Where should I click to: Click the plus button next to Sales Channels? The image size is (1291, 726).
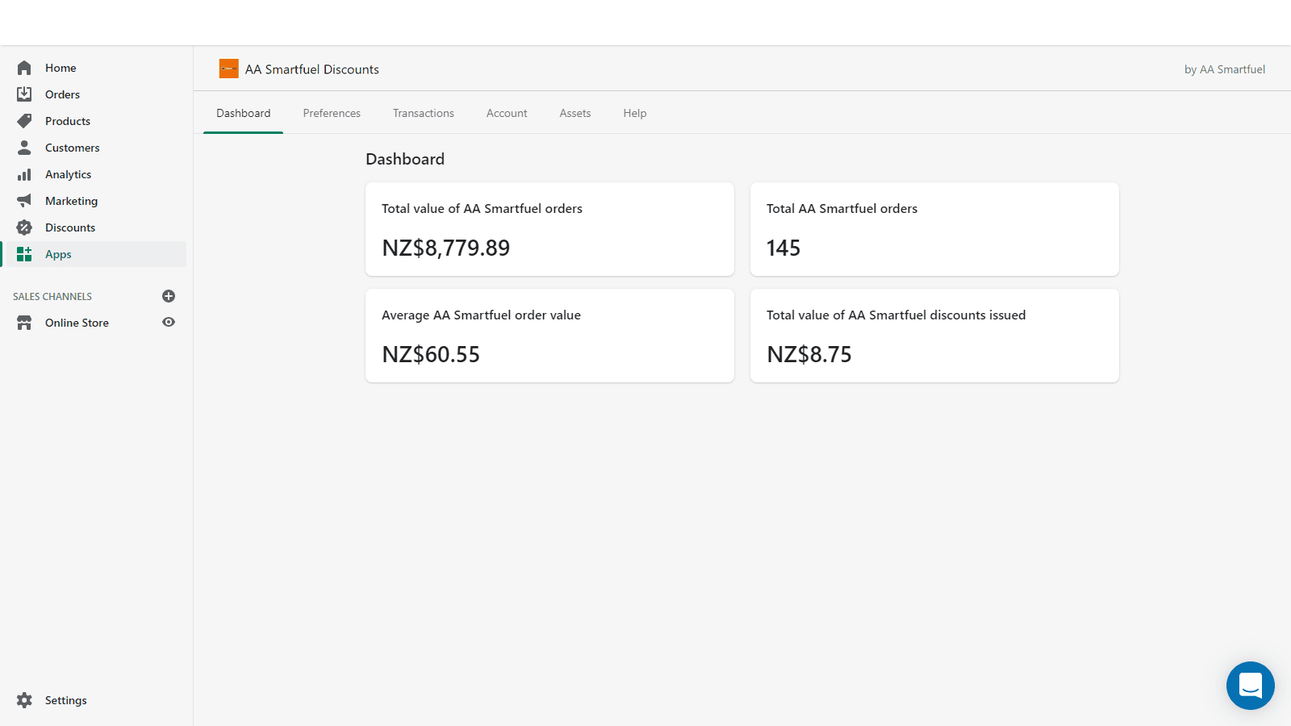(169, 296)
